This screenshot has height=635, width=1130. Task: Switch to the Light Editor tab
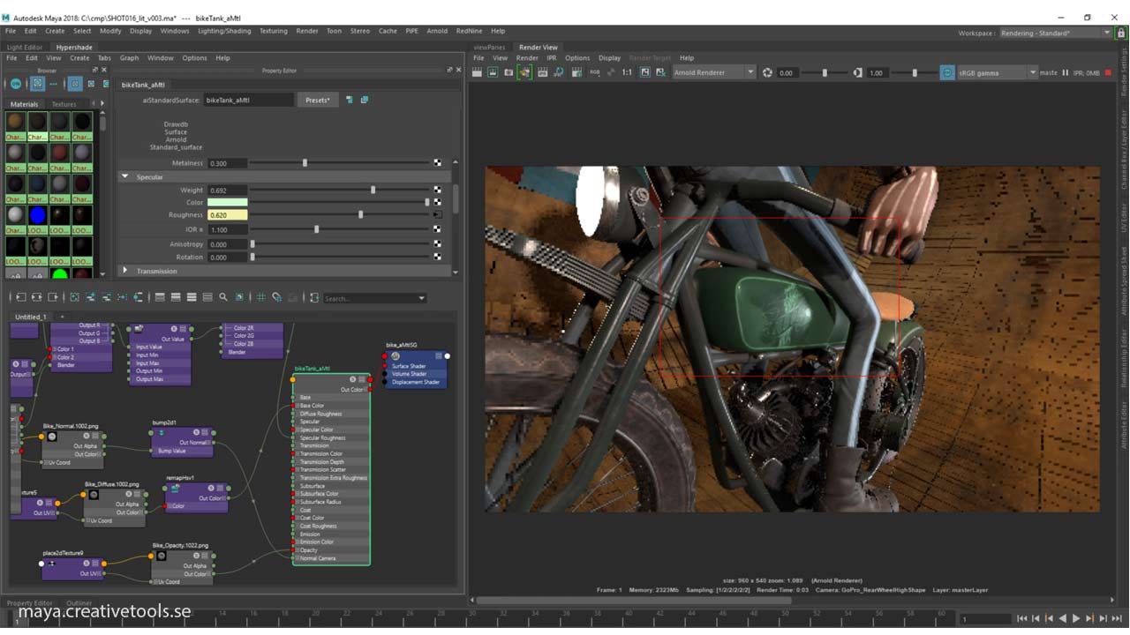[x=25, y=47]
